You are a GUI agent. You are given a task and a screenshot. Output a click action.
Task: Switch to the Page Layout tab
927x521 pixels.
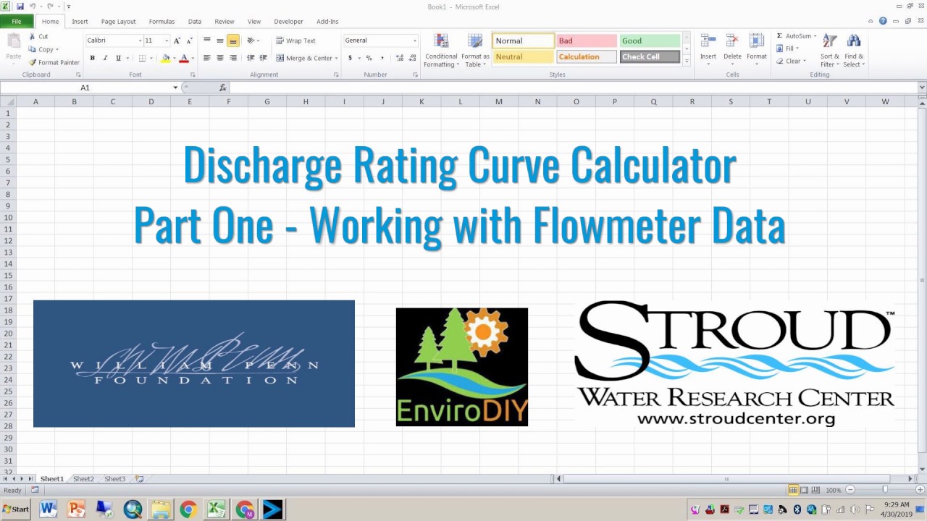click(x=118, y=22)
